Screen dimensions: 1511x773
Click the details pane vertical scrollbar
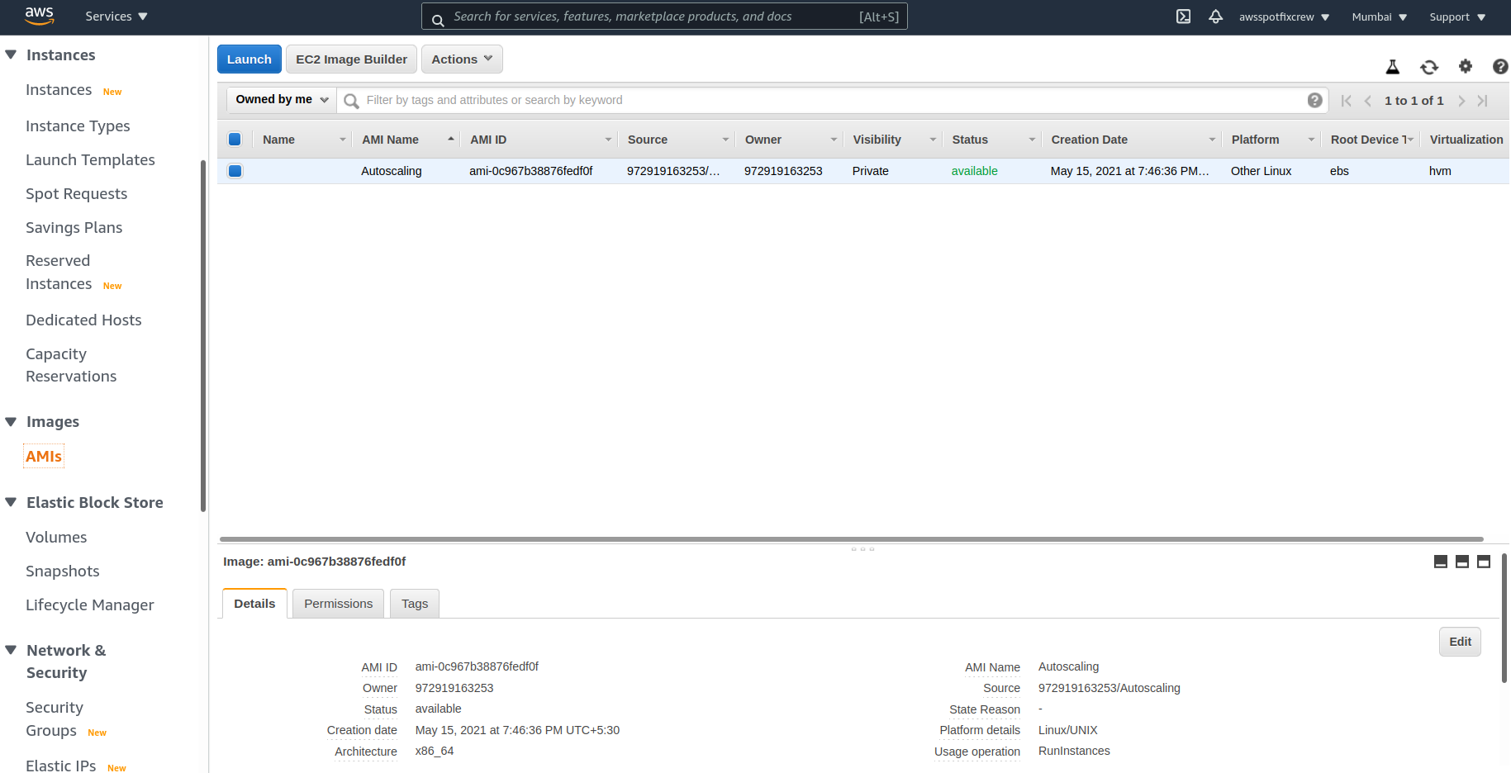pyautogui.click(x=1504, y=619)
